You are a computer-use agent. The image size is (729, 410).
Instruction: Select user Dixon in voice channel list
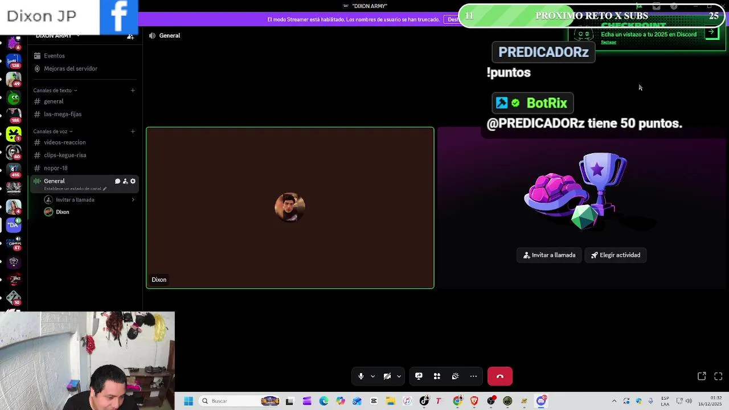click(62, 212)
